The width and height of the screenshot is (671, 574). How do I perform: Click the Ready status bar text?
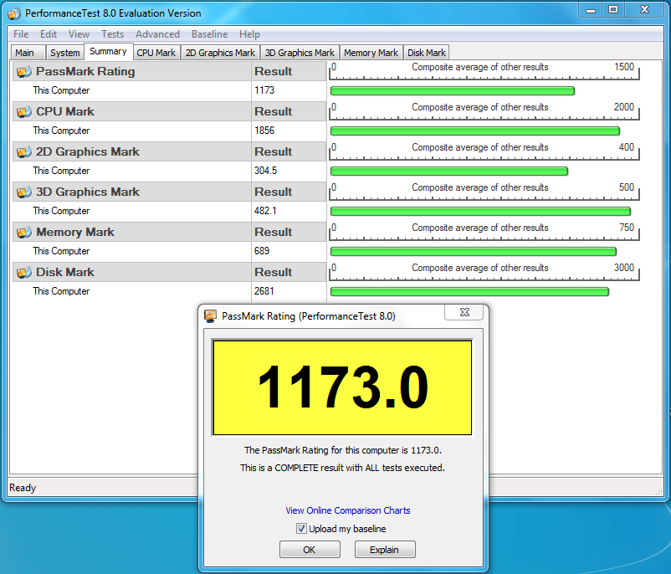coord(23,488)
